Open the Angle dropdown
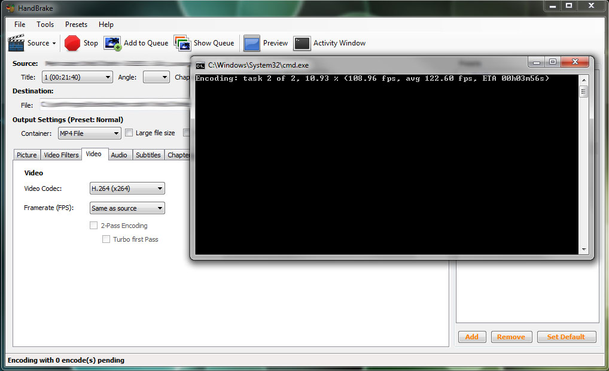 point(156,77)
